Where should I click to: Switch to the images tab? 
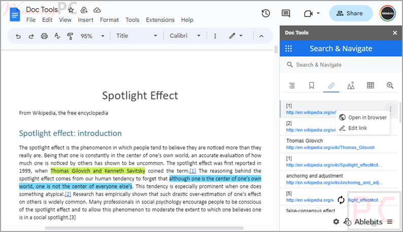click(x=351, y=86)
